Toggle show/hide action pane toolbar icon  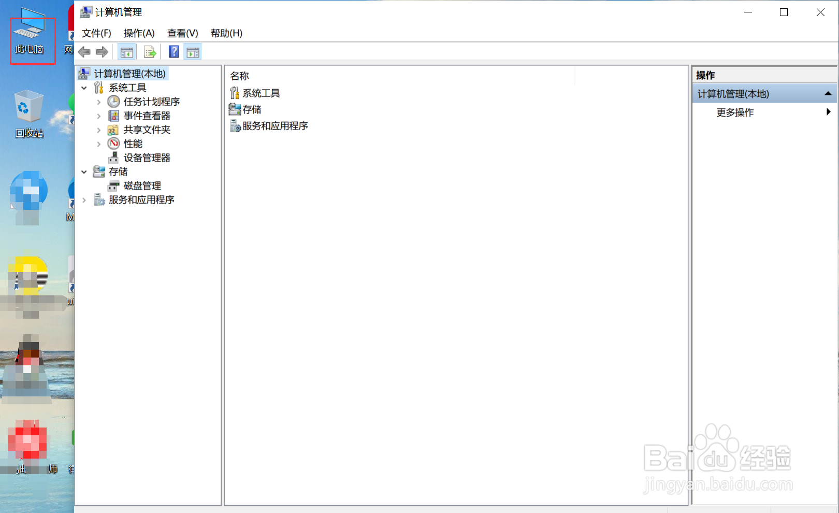(193, 52)
